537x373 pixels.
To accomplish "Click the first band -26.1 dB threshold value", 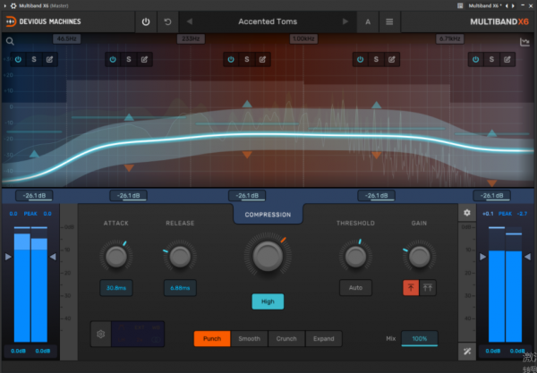I will click(x=34, y=196).
